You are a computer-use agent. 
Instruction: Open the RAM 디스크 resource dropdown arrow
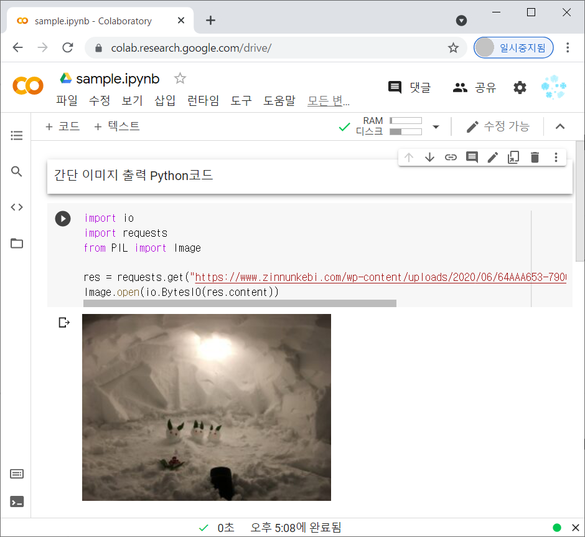click(x=436, y=126)
